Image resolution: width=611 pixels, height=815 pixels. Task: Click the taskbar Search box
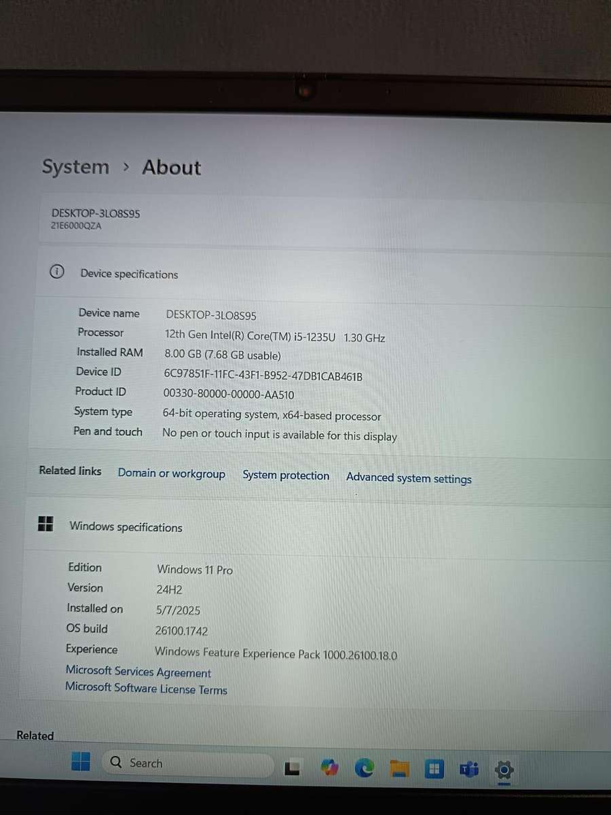point(187,763)
